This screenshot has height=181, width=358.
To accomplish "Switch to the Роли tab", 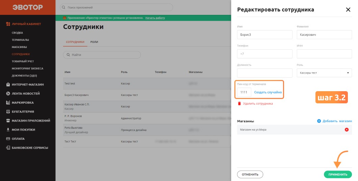I will tap(94, 42).
